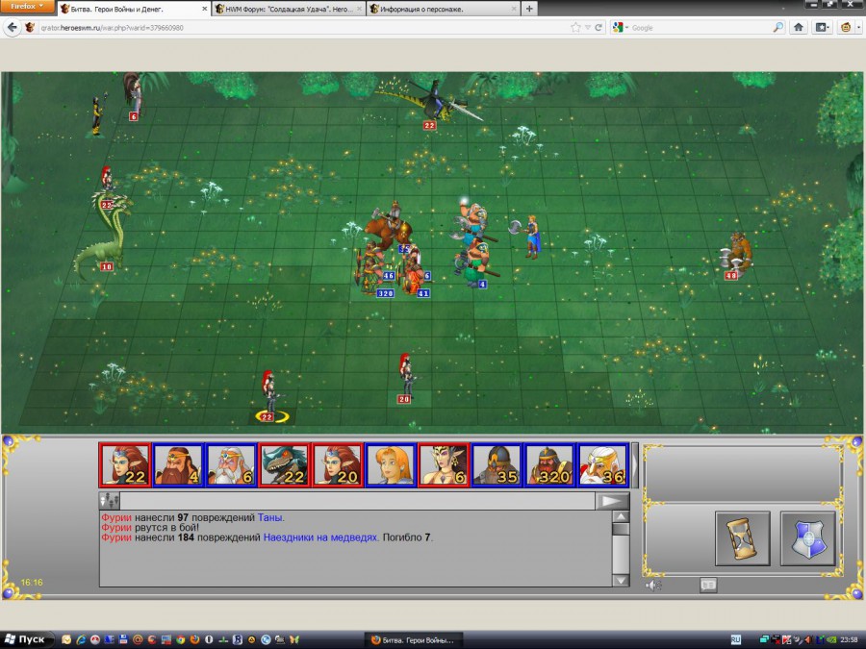The width and height of the screenshot is (866, 649).
Task: Open the bookmarks menu toolbar icon
Action: [x=823, y=27]
